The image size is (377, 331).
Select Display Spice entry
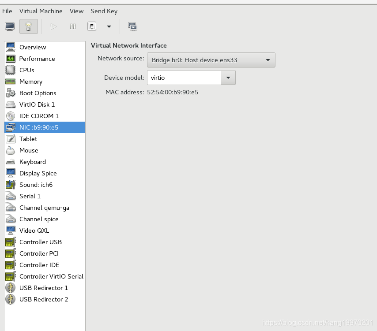pos(45,173)
